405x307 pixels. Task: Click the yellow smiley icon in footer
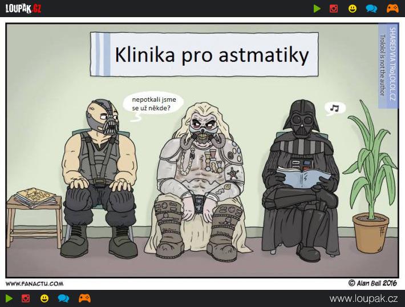click(x=44, y=298)
